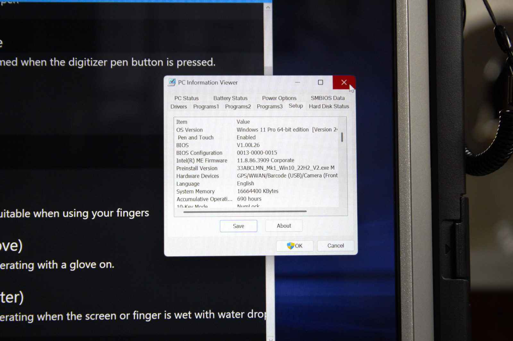Select the Programs2 tab
The height and width of the screenshot is (341, 513).
(x=238, y=107)
